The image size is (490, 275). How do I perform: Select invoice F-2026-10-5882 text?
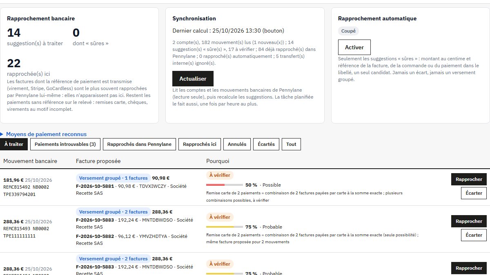[x=96, y=236]
